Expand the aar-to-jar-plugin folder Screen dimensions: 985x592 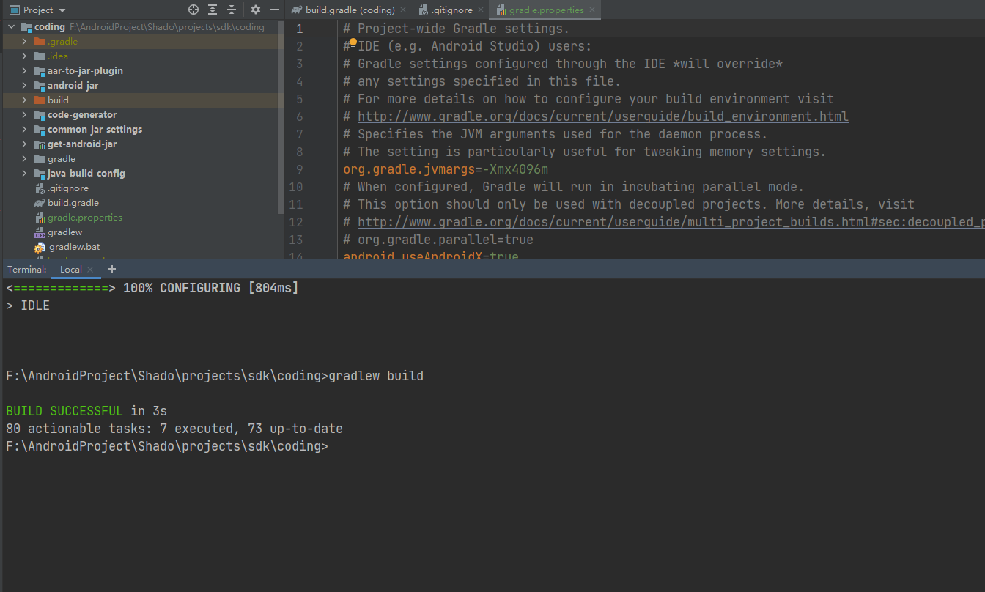click(23, 70)
